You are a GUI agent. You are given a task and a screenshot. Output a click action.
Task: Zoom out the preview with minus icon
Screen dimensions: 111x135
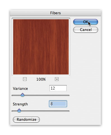tap(25, 79)
